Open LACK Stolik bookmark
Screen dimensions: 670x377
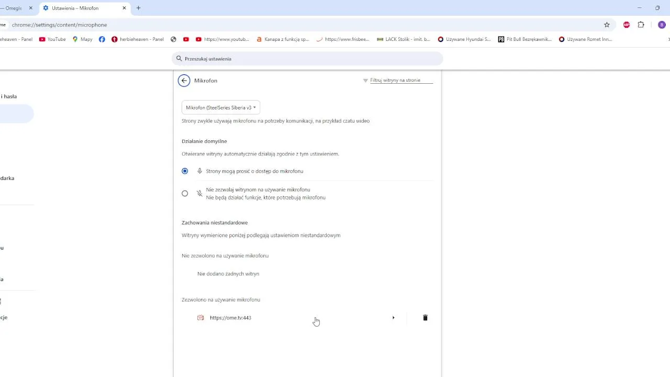tap(404, 39)
